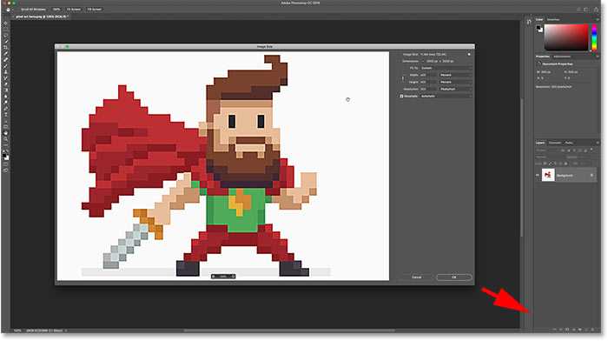Viewport: 608px width, 341px height.
Task: Toggle lock all in Layers panel
Action: 565,164
